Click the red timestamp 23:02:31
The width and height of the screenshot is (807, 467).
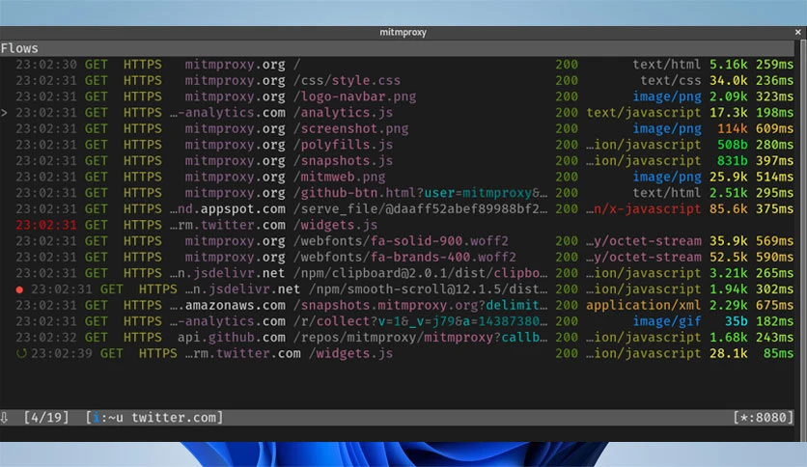pos(46,225)
